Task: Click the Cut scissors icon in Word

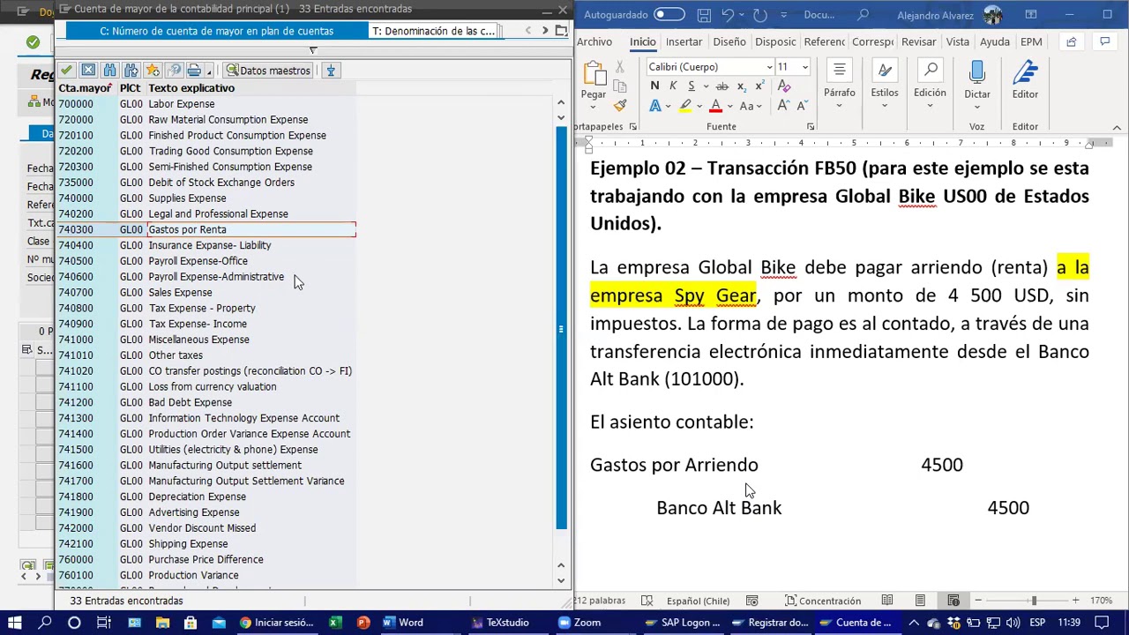Action: click(x=620, y=67)
